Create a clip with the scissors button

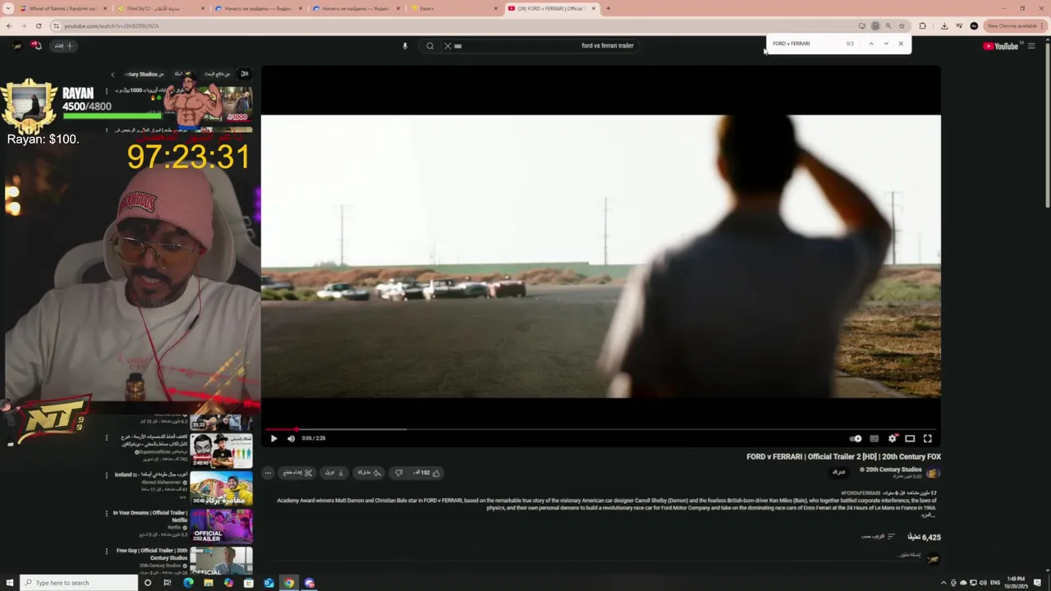[297, 473]
